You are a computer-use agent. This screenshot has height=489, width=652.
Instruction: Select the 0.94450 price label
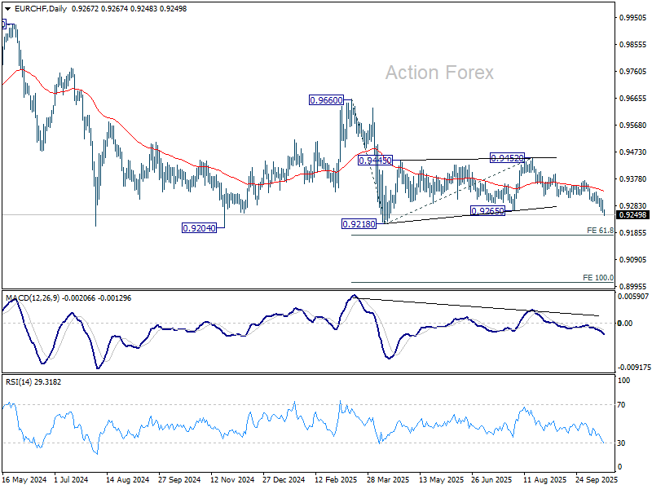pos(375,161)
